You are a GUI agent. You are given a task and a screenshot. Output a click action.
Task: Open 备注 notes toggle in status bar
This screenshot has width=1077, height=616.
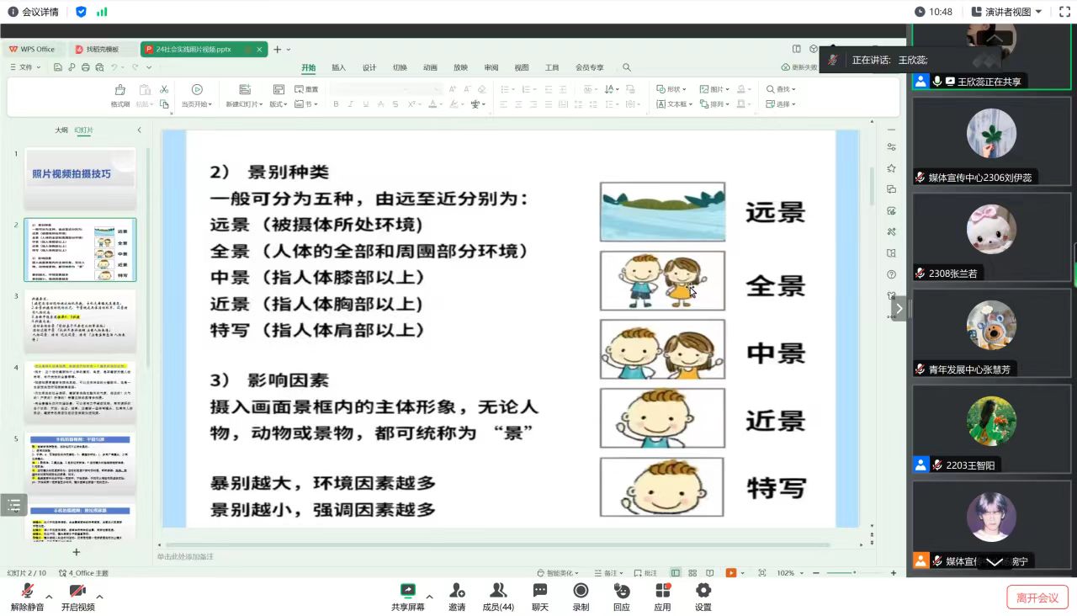609,573
